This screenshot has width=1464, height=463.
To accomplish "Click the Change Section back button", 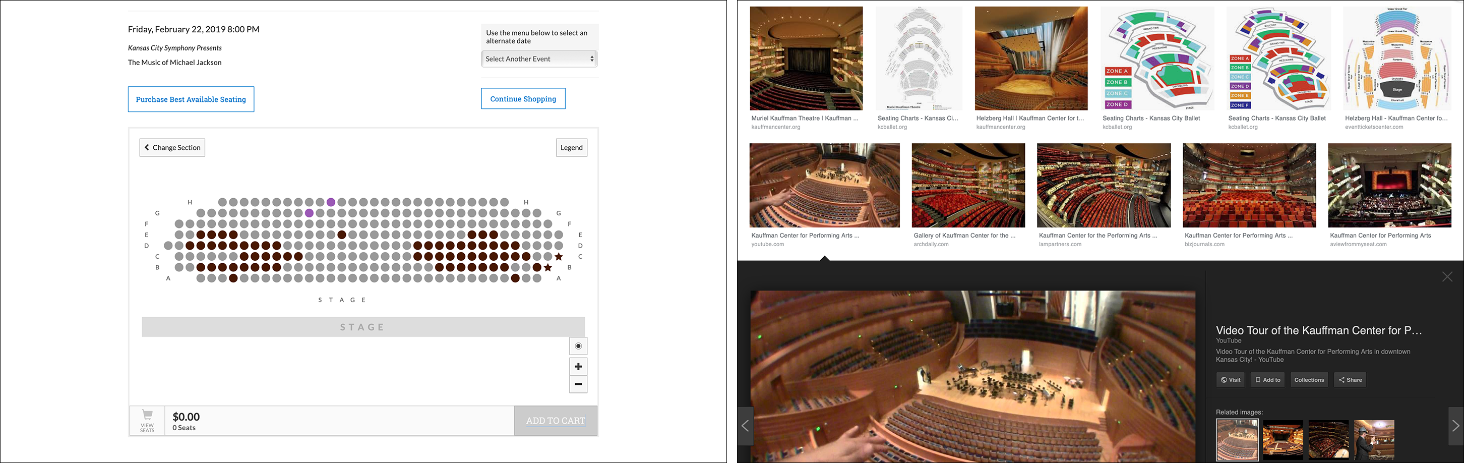I will pos(172,147).
